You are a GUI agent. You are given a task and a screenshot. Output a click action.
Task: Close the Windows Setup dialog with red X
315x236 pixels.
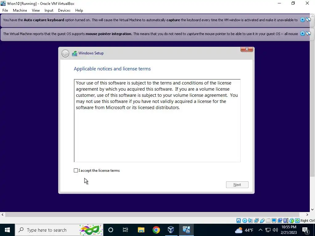tap(247, 49)
